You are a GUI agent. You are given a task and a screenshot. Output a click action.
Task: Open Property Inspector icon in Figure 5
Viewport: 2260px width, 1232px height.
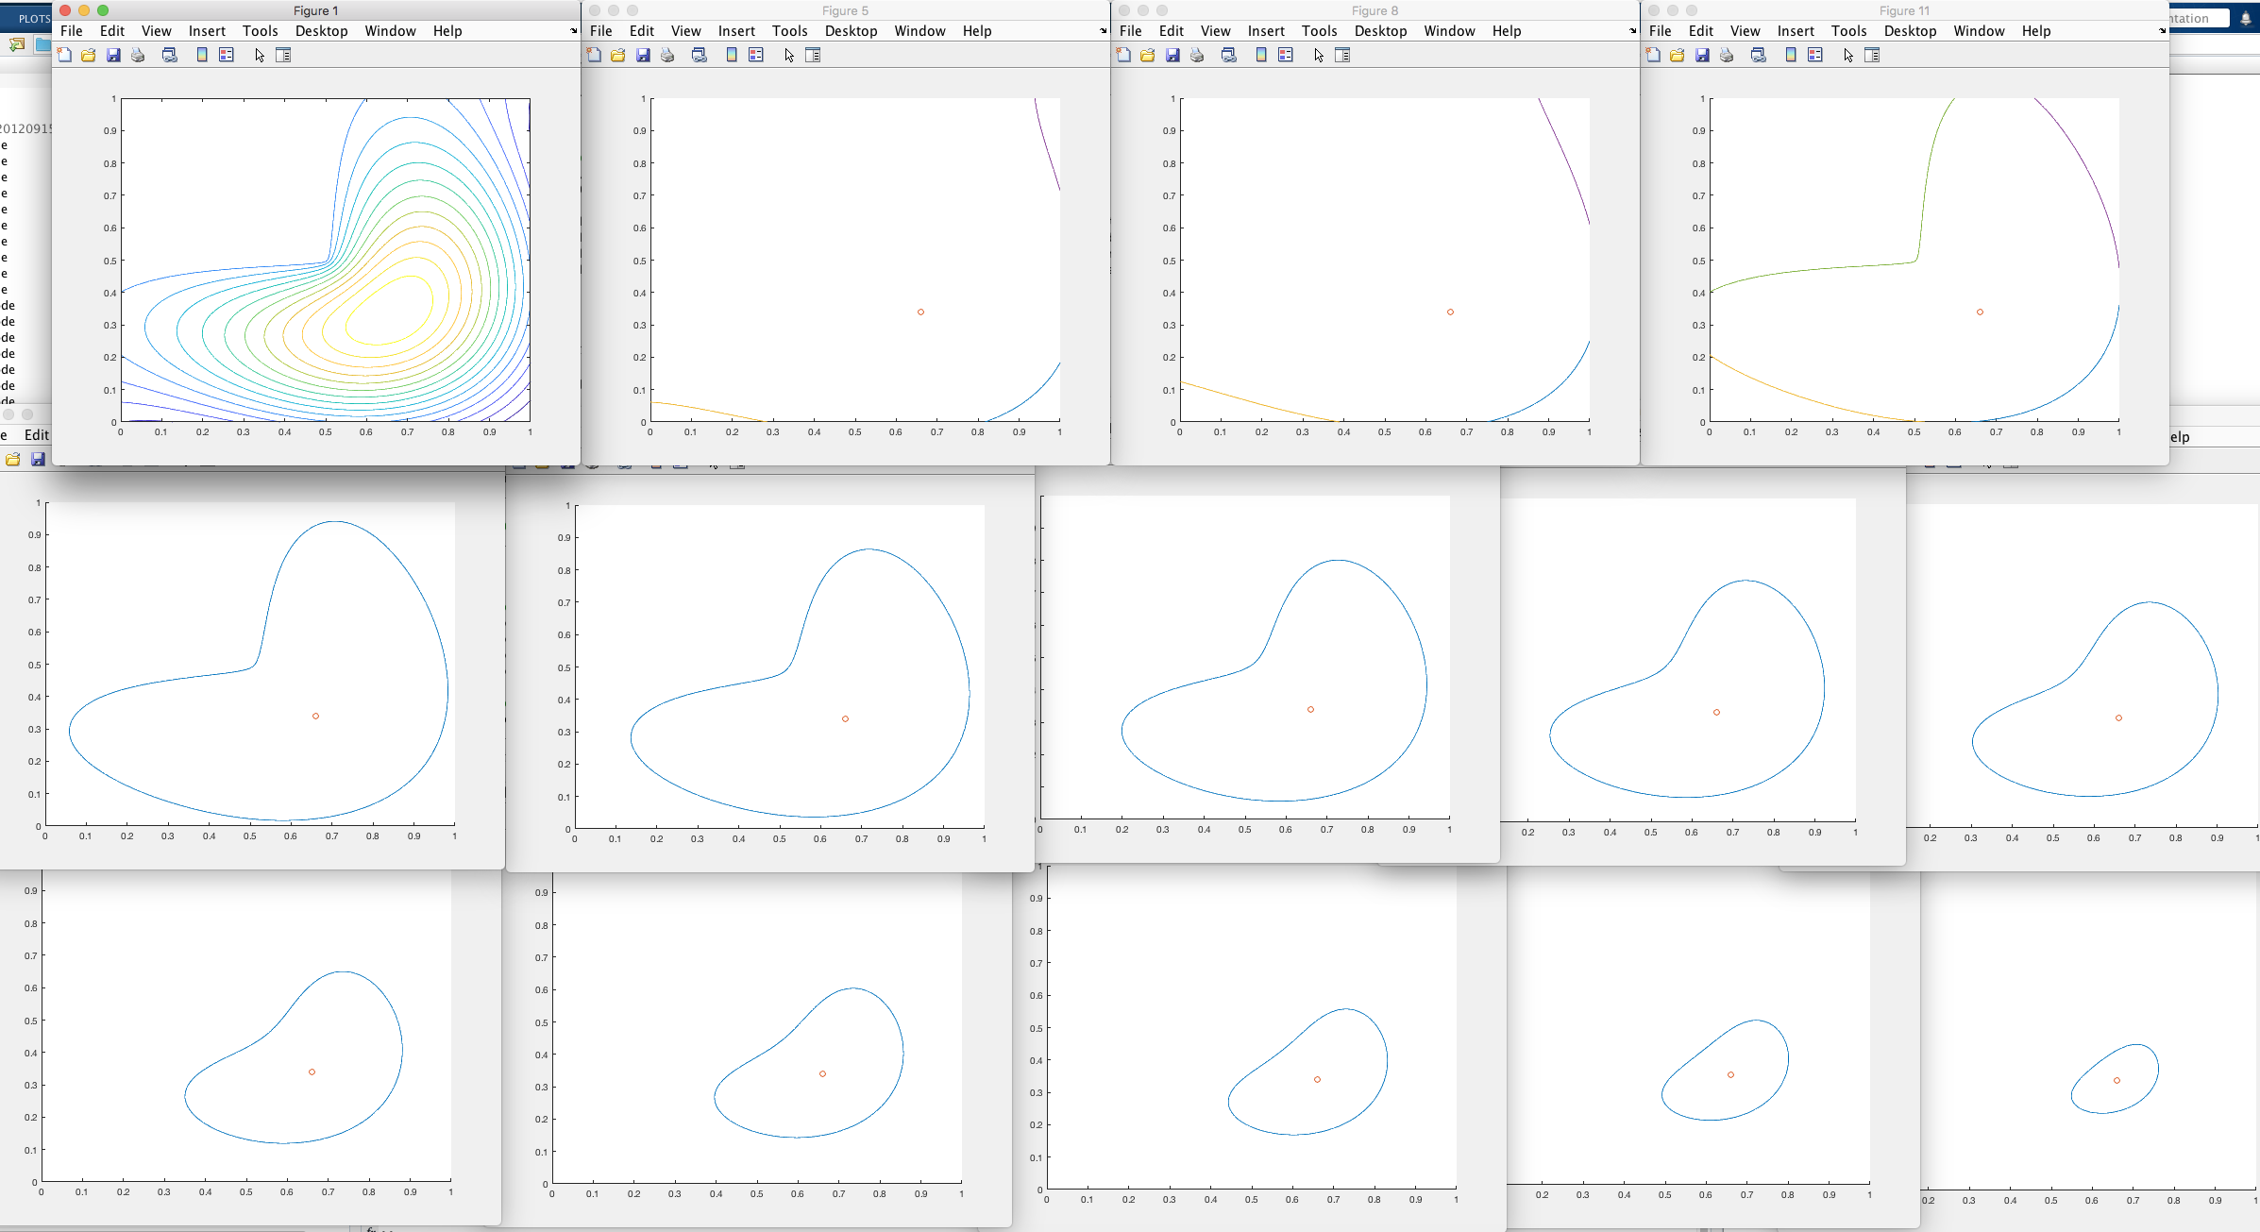coord(813,56)
